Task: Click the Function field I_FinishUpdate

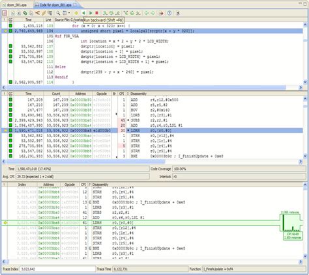Action: click(x=254, y=269)
